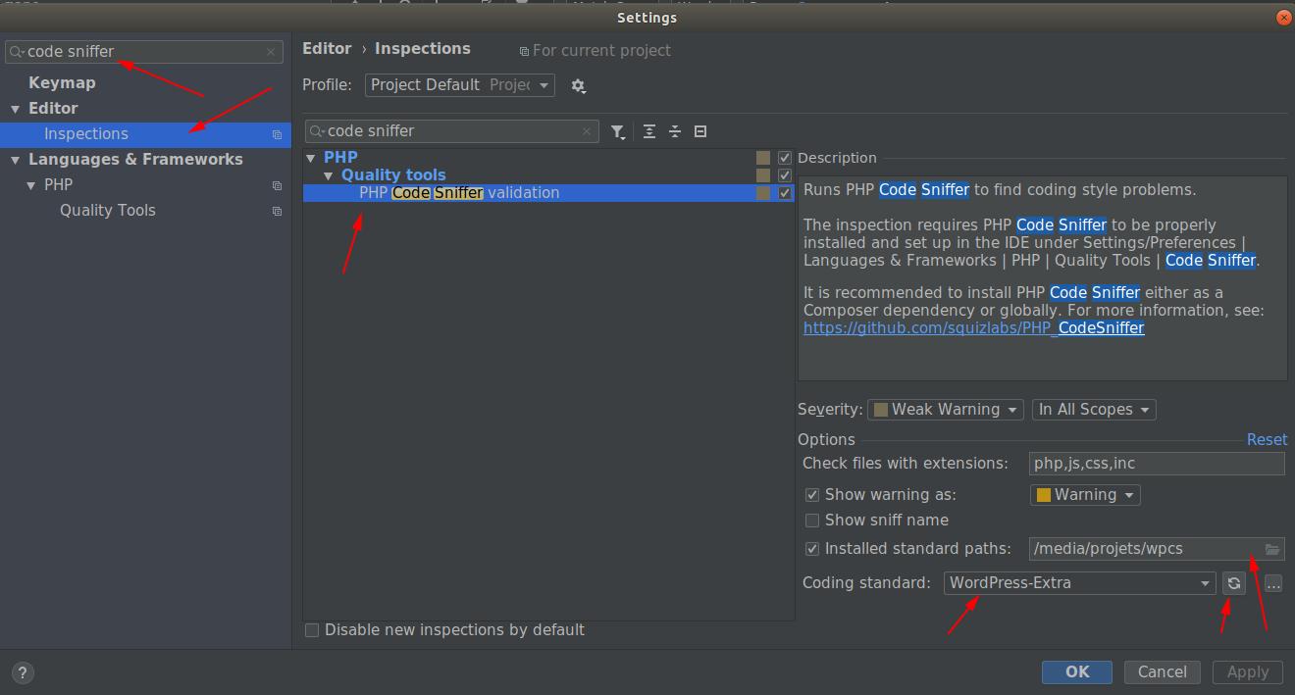Toggle the Quality tools group checkbox
Image resolution: width=1295 pixels, height=695 pixels.
[785, 175]
